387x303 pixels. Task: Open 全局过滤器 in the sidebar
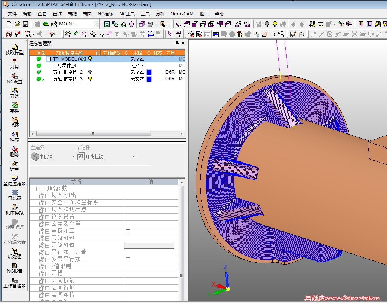coord(14,180)
